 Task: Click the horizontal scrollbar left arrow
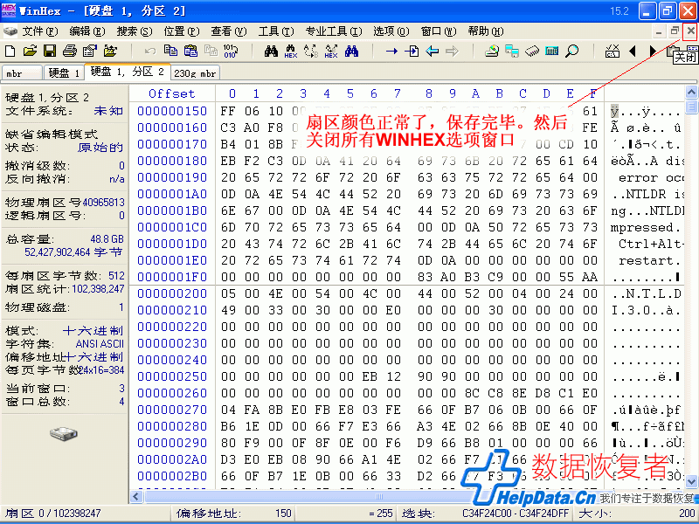click(136, 496)
